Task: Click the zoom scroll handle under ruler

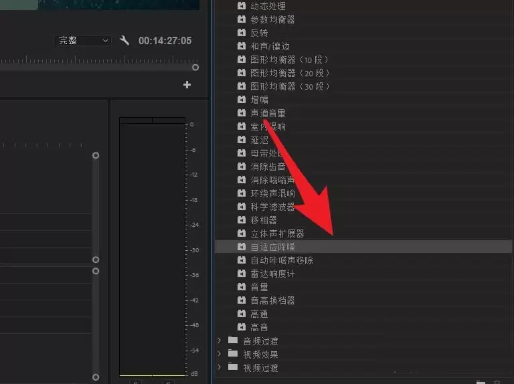Action: coord(195,68)
